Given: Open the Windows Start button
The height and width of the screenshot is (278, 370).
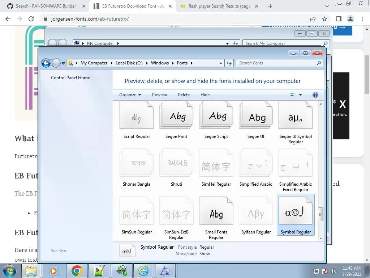Looking at the screenshot, I should click(9, 271).
